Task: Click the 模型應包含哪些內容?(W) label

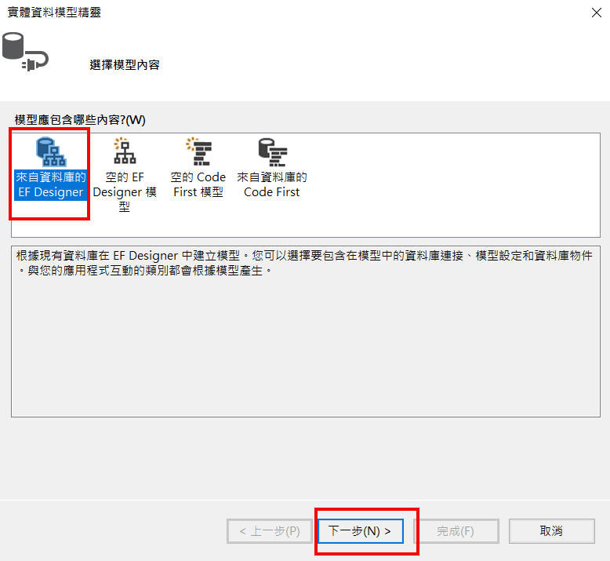Action: [x=80, y=119]
